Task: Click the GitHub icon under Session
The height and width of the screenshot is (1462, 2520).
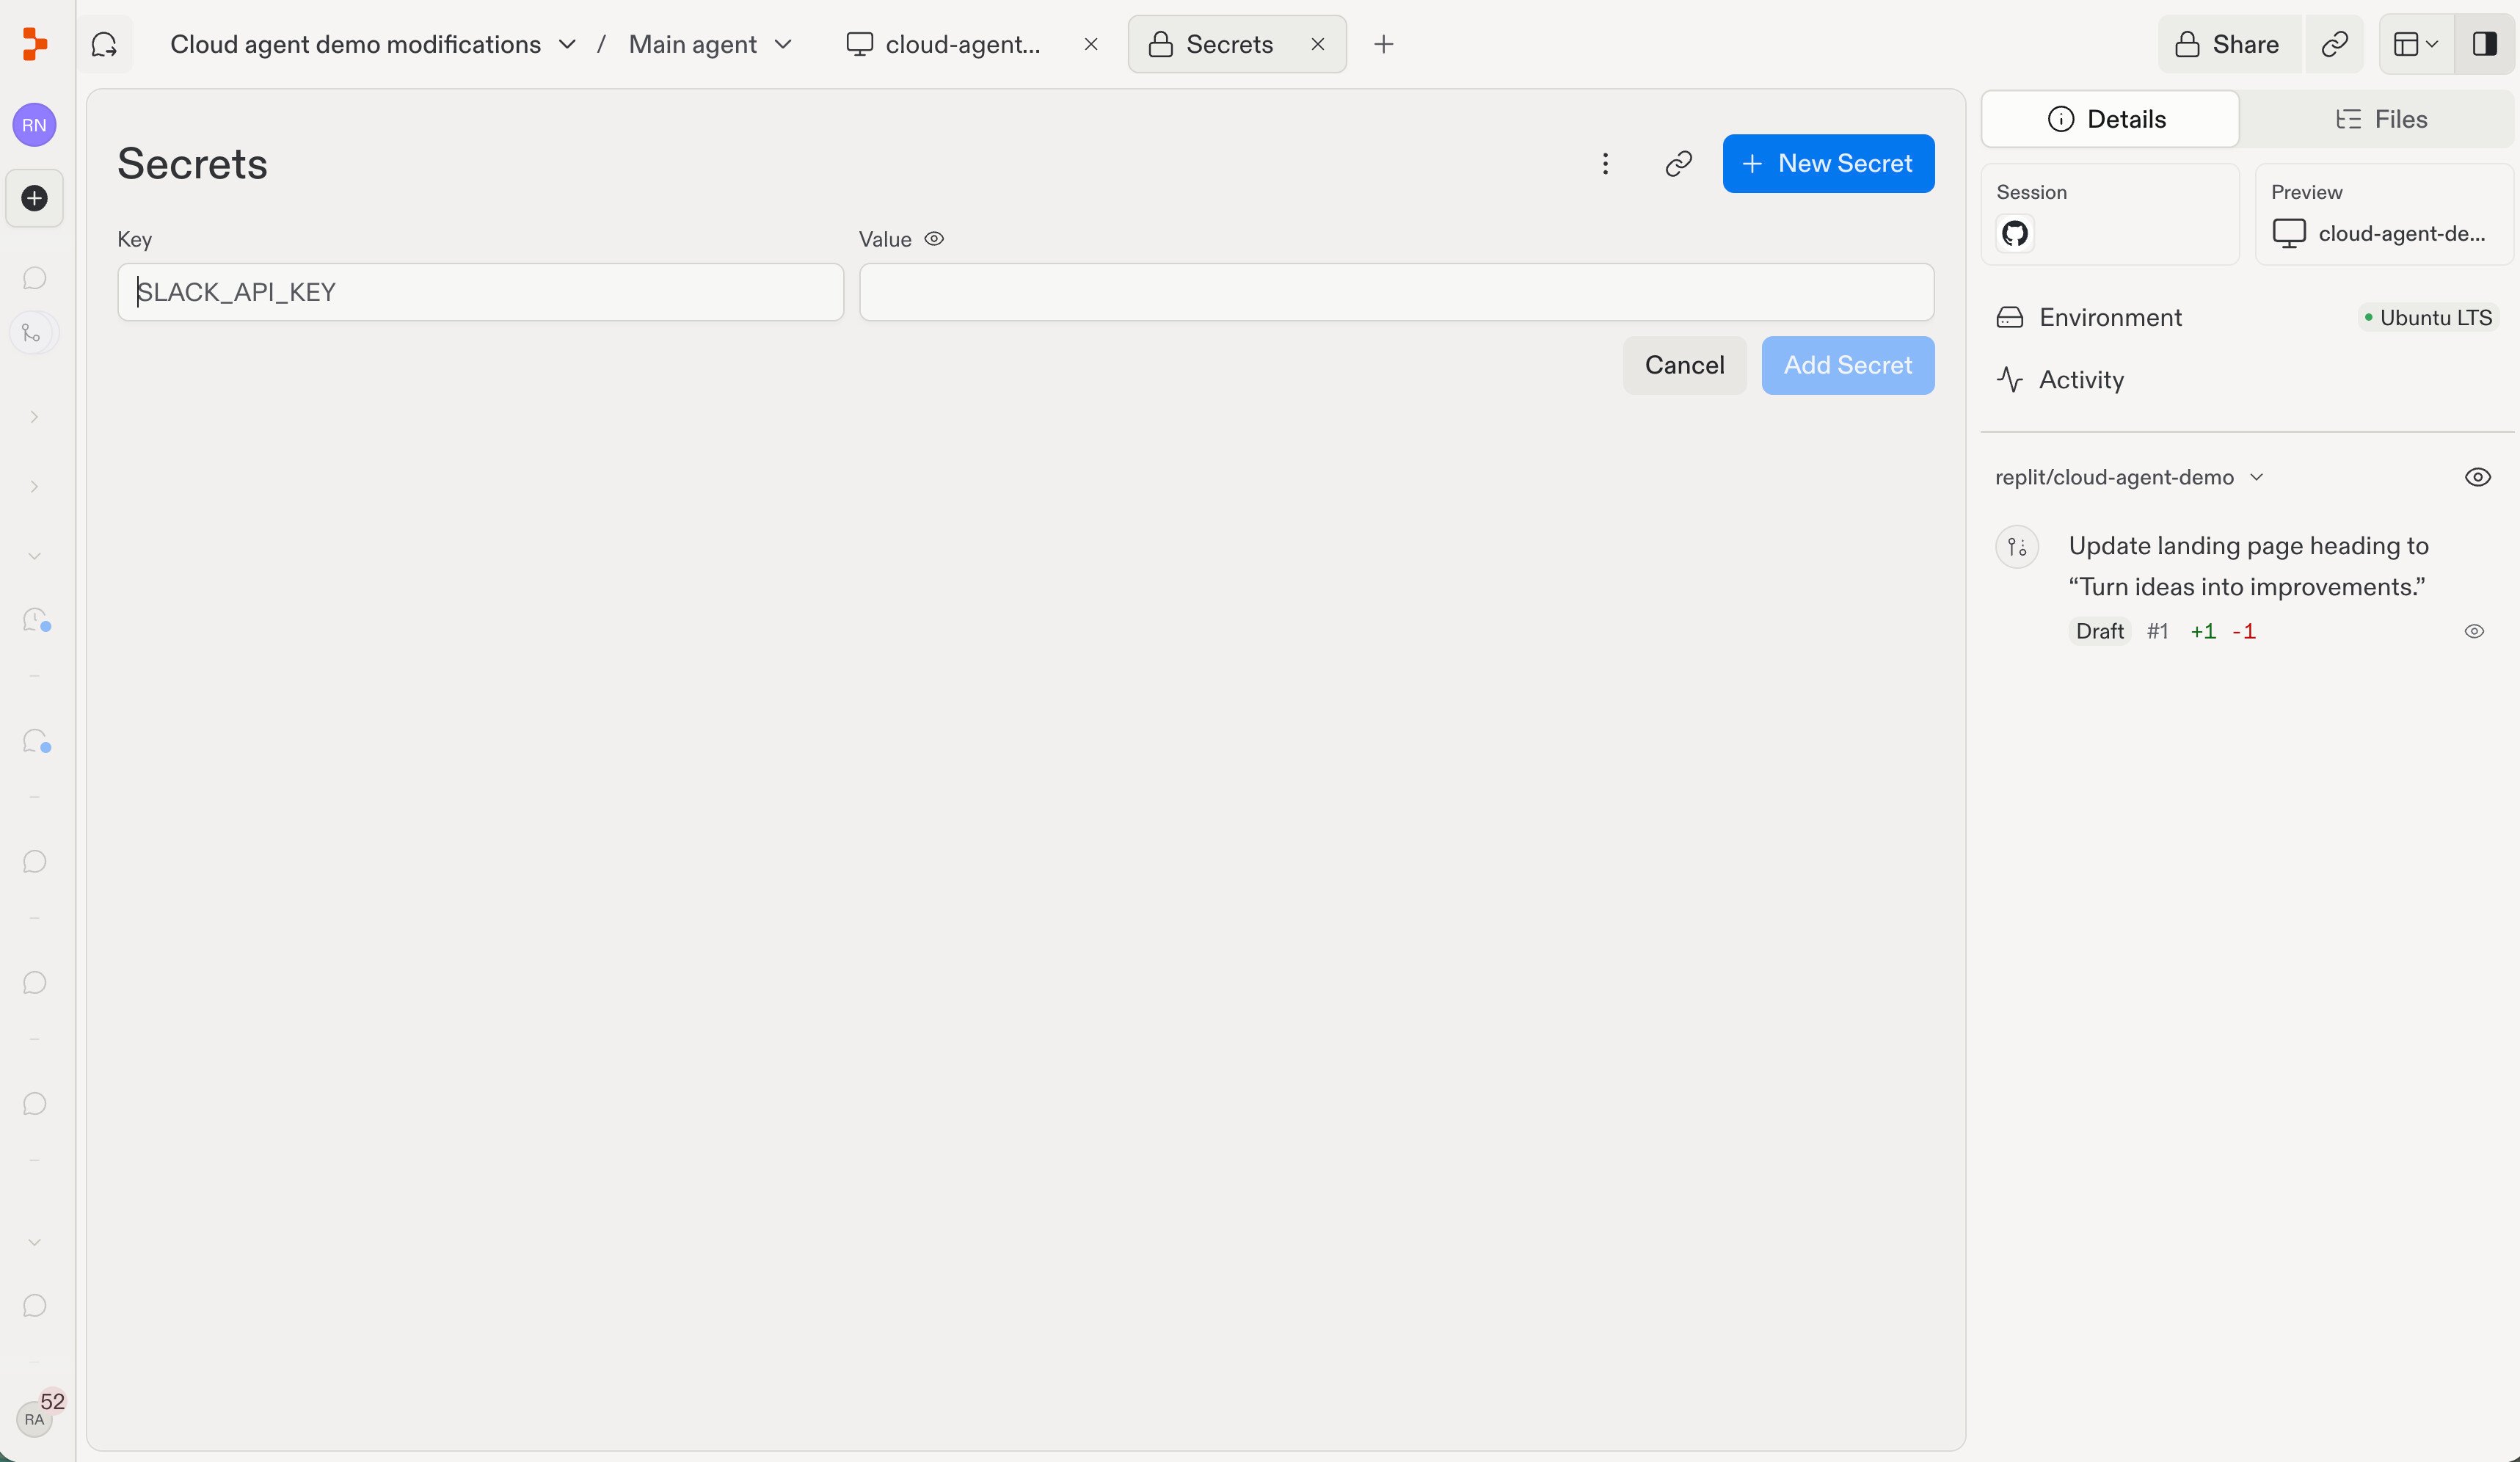Action: point(2014,233)
